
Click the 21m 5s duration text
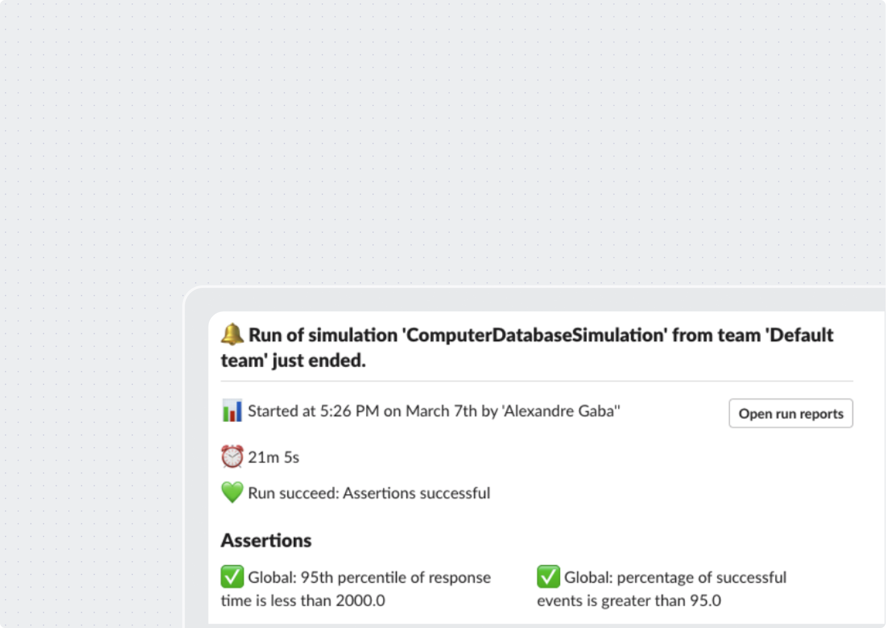pos(273,457)
